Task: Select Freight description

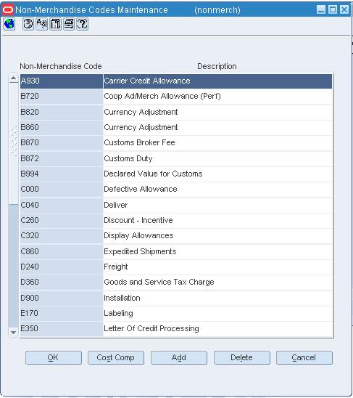Action: tap(217, 267)
